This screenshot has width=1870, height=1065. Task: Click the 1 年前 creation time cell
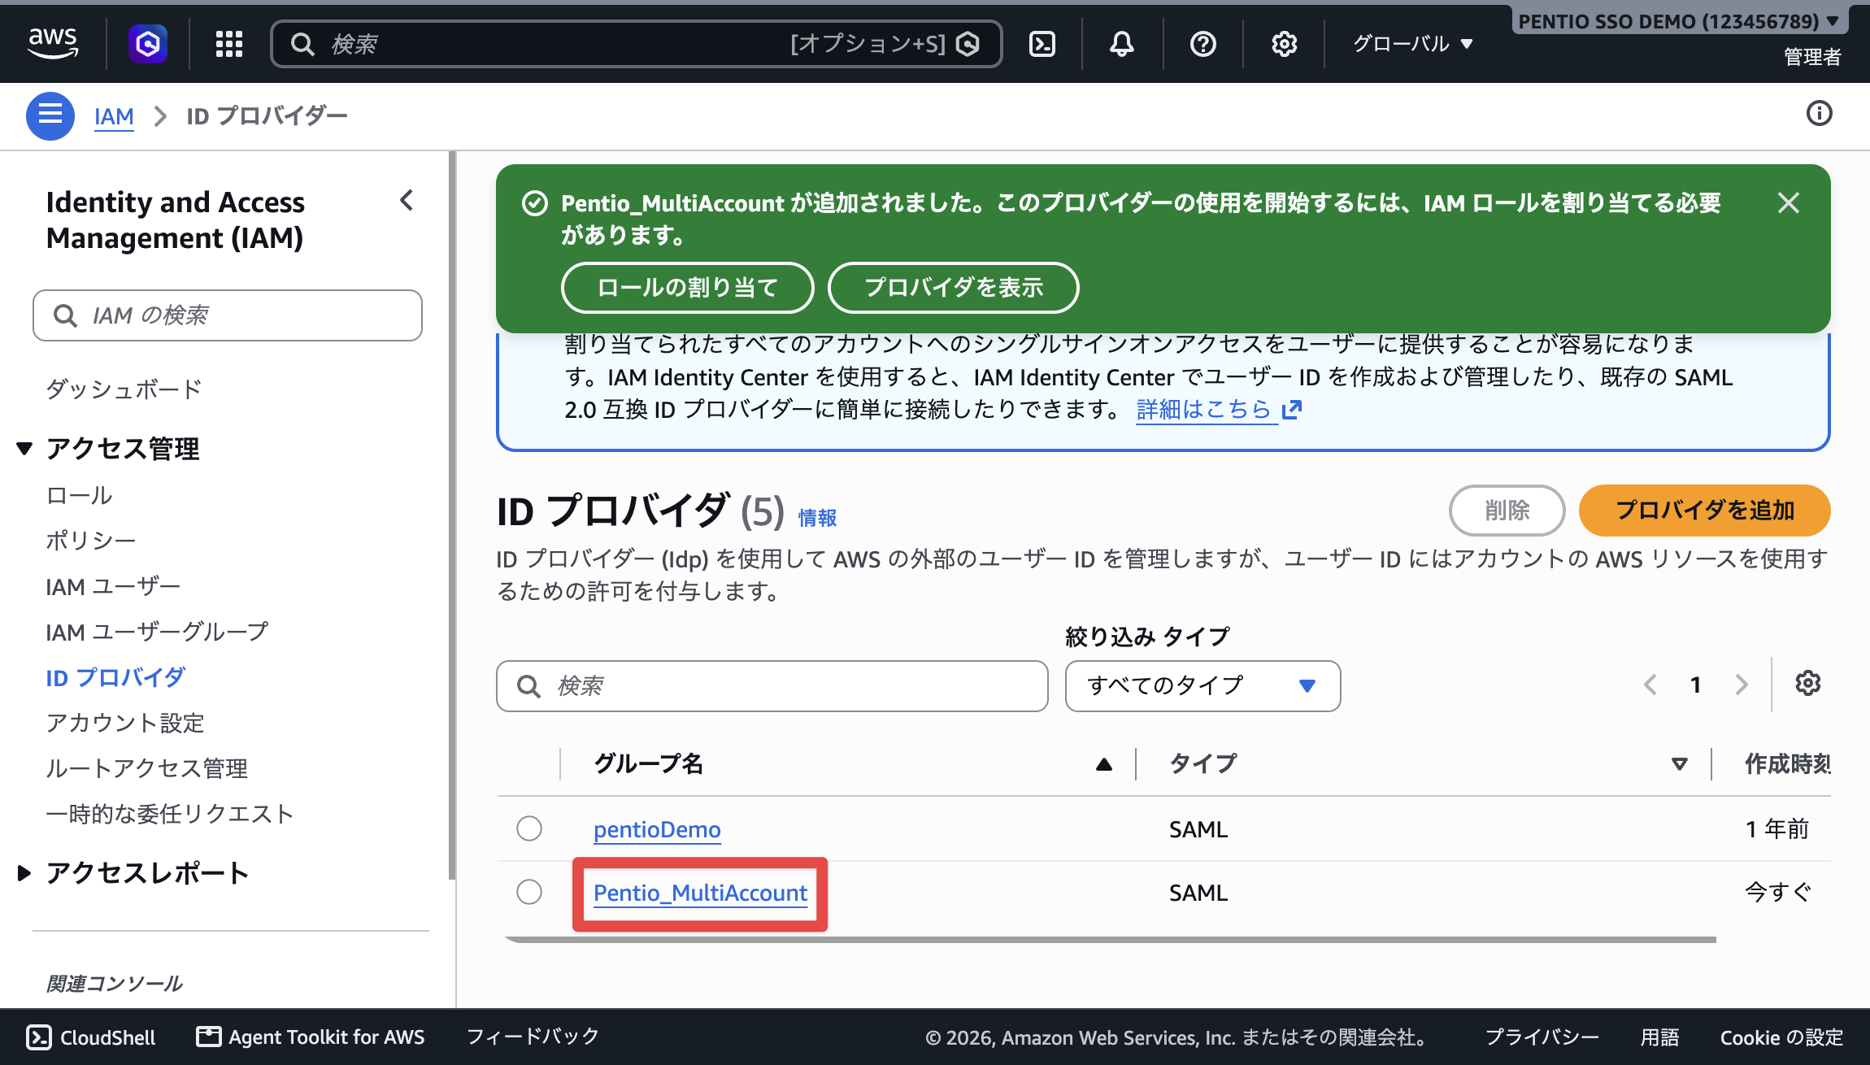(x=1776, y=829)
